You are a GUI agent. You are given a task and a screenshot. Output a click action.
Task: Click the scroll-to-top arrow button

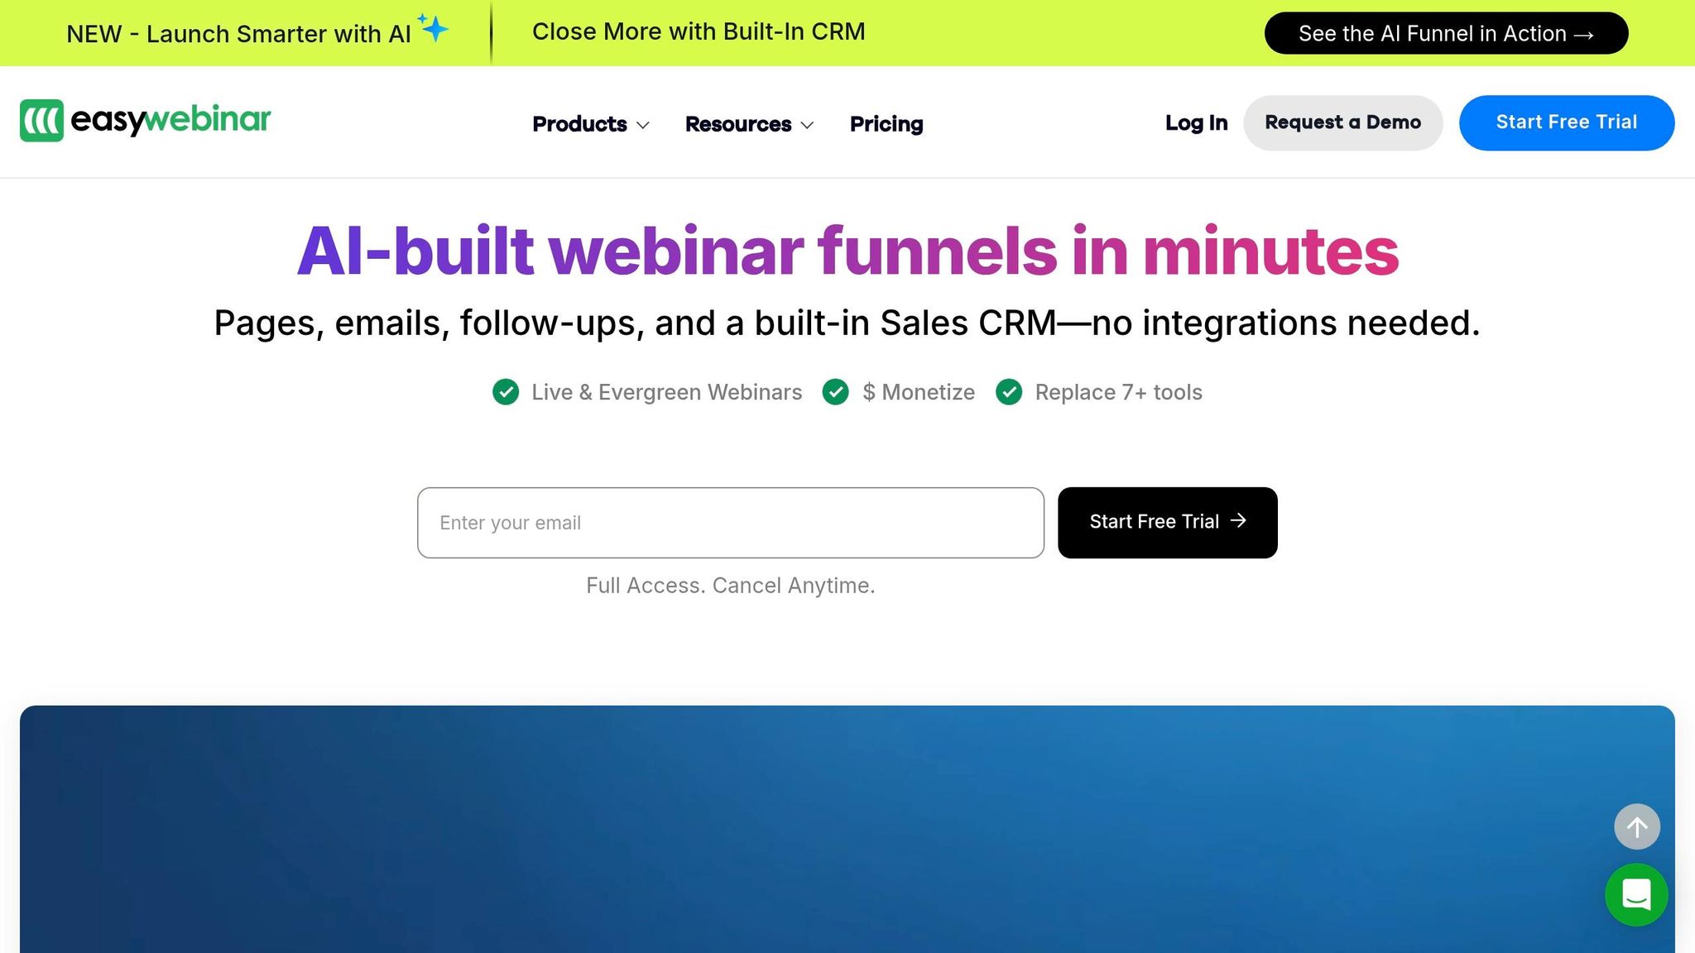pyautogui.click(x=1637, y=826)
